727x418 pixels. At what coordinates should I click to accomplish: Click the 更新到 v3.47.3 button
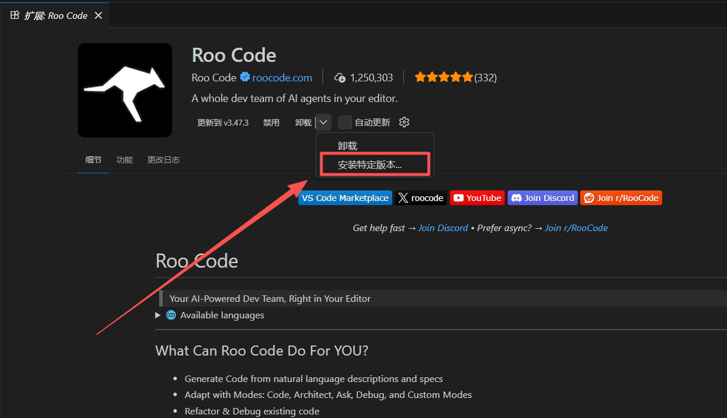point(223,123)
